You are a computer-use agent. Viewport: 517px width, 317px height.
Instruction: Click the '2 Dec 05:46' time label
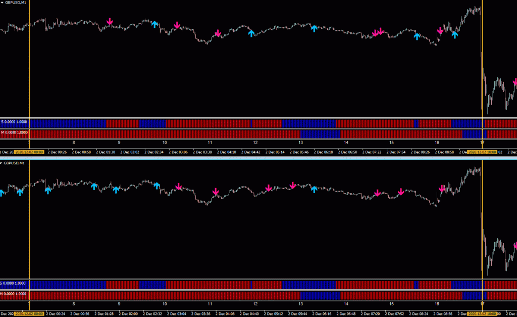(x=299, y=152)
